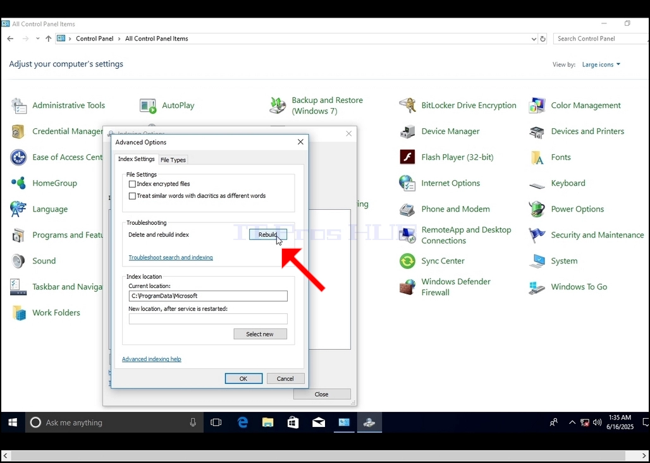Click the Current location path field
Viewport: 650px width, 463px height.
pos(207,296)
